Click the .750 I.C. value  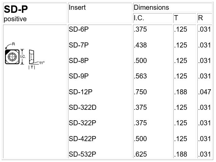coord(141,92)
